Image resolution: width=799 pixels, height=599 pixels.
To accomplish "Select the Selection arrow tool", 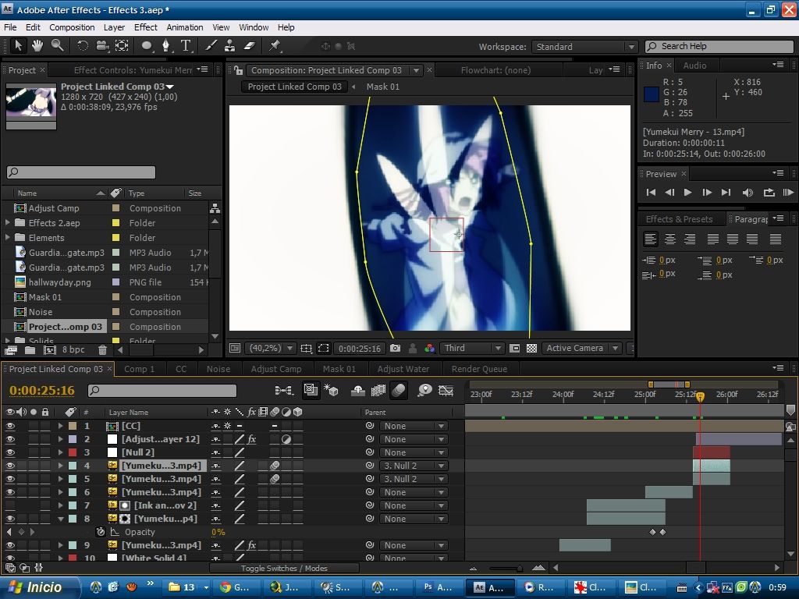I will point(18,46).
